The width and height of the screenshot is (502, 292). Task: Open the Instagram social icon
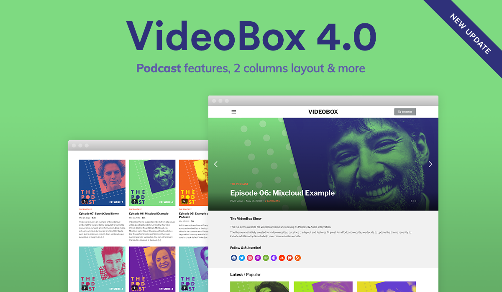(250, 258)
